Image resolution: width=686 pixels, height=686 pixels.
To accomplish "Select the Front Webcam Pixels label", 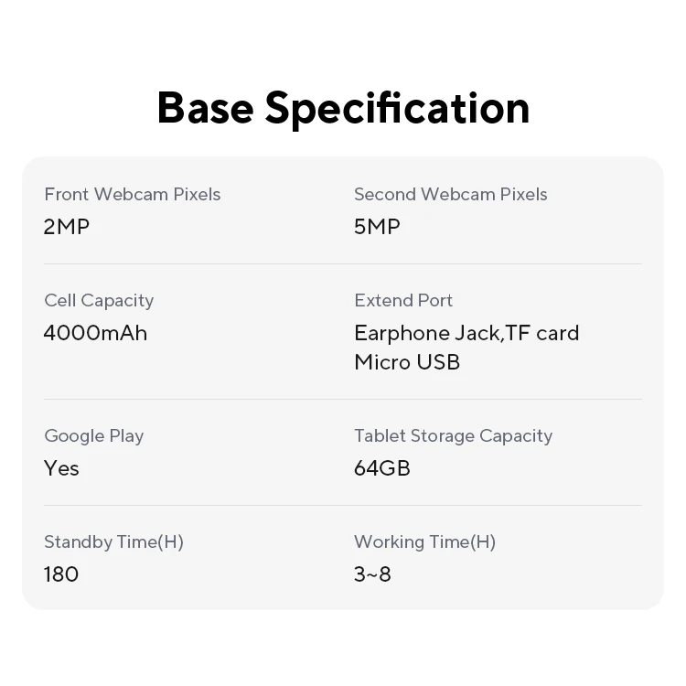I will click(132, 194).
